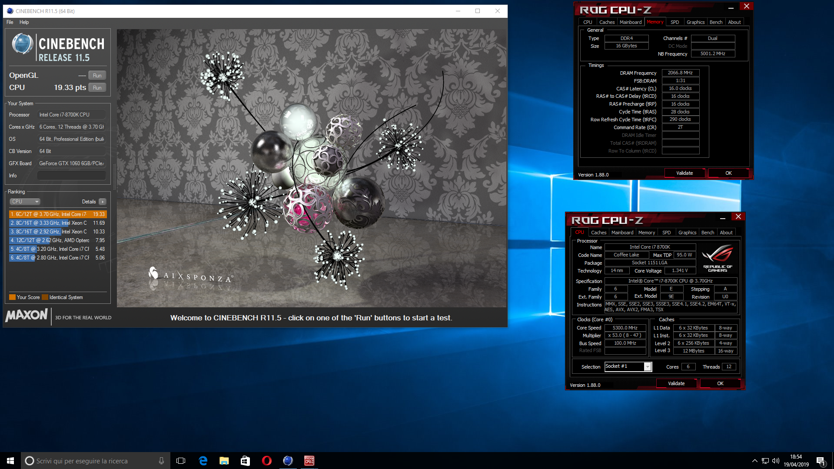834x469 pixels.
Task: Select ranking row 6 with score 5.06
Action: coord(58,258)
